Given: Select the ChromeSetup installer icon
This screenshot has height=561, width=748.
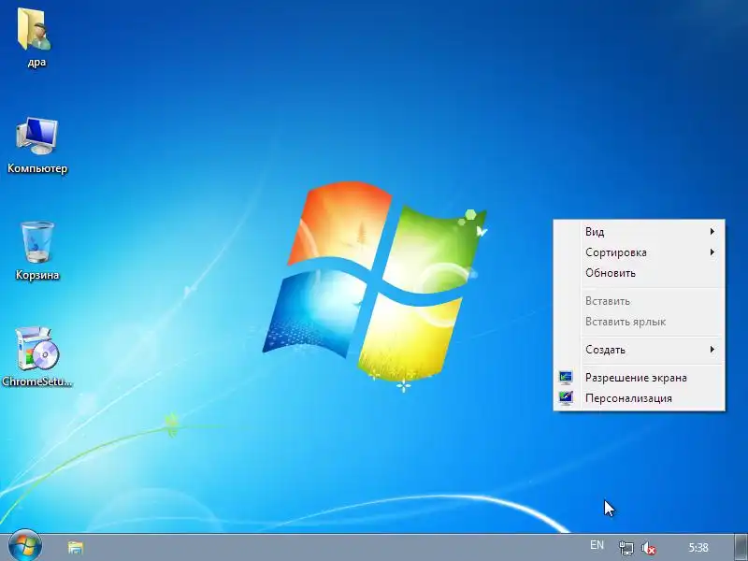Looking at the screenshot, I should pos(37,349).
